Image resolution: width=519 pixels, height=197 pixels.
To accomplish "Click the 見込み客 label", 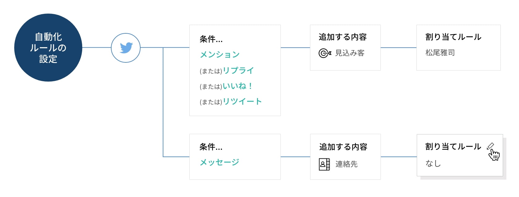I will [x=350, y=53].
